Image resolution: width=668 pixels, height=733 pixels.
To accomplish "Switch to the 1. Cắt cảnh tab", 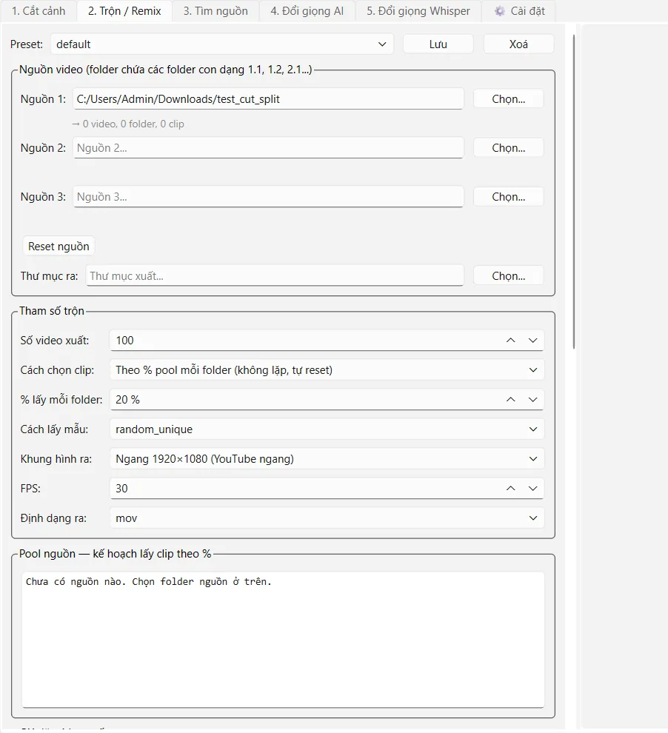I will [x=39, y=11].
